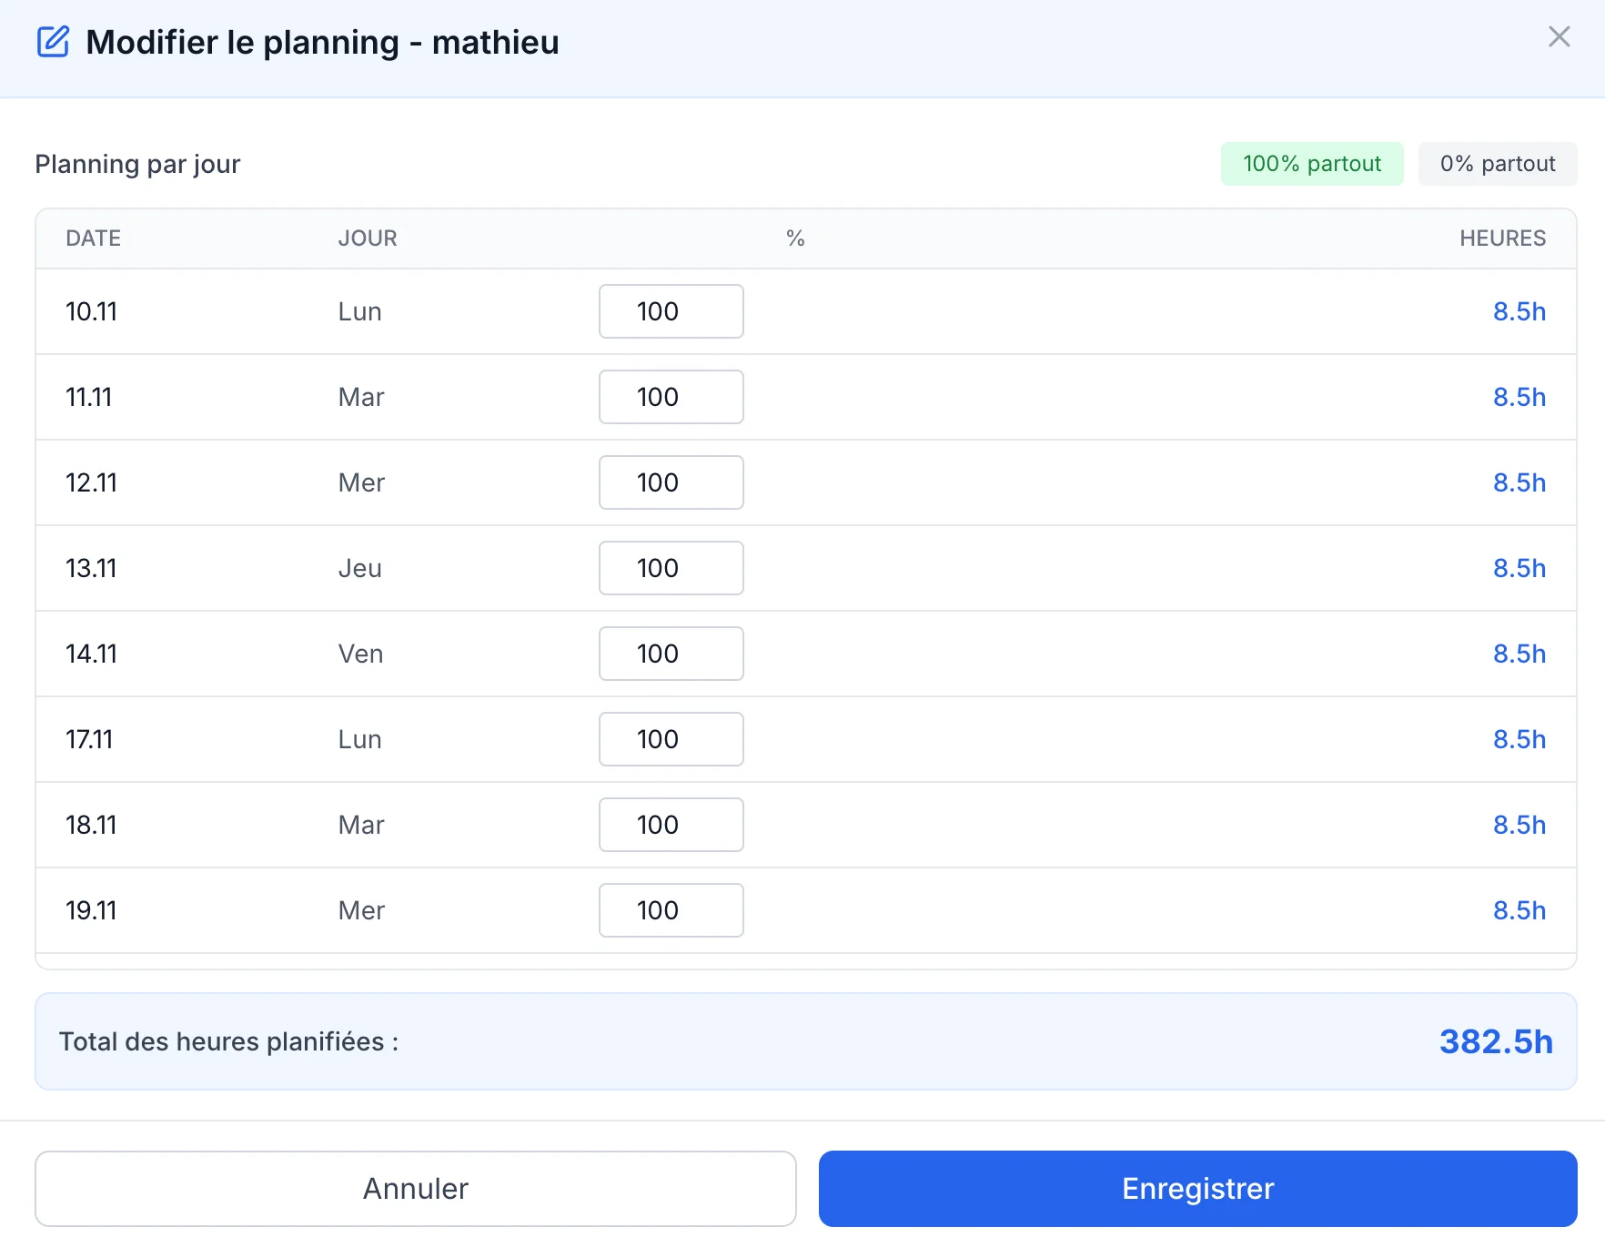
Task: Click Enregistrer to save planning
Action: 1197,1188
